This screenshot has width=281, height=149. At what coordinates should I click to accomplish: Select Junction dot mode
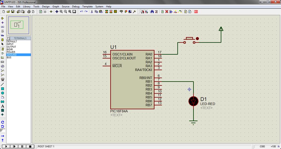tap(2, 23)
